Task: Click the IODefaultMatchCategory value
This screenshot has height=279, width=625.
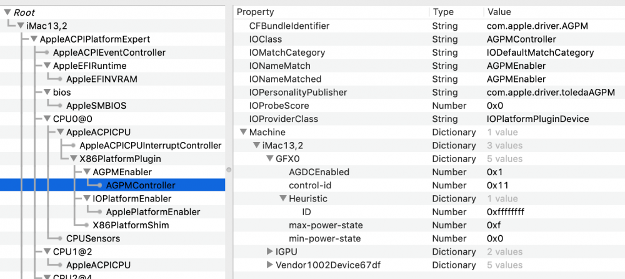Action: pyautogui.click(x=540, y=53)
